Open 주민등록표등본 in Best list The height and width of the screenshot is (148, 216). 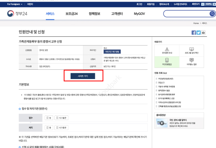click(165, 79)
